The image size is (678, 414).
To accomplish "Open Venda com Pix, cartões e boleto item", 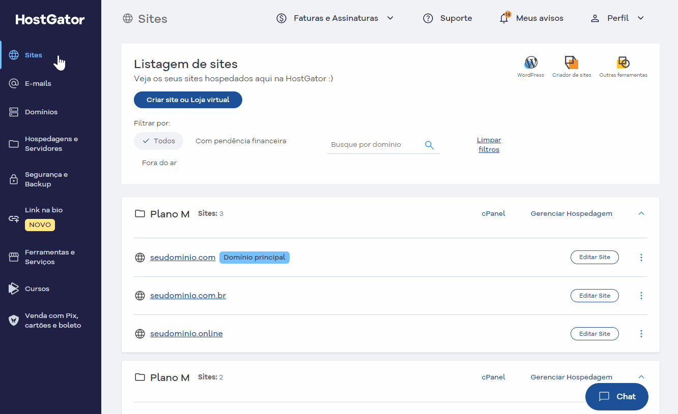I will click(x=50, y=321).
